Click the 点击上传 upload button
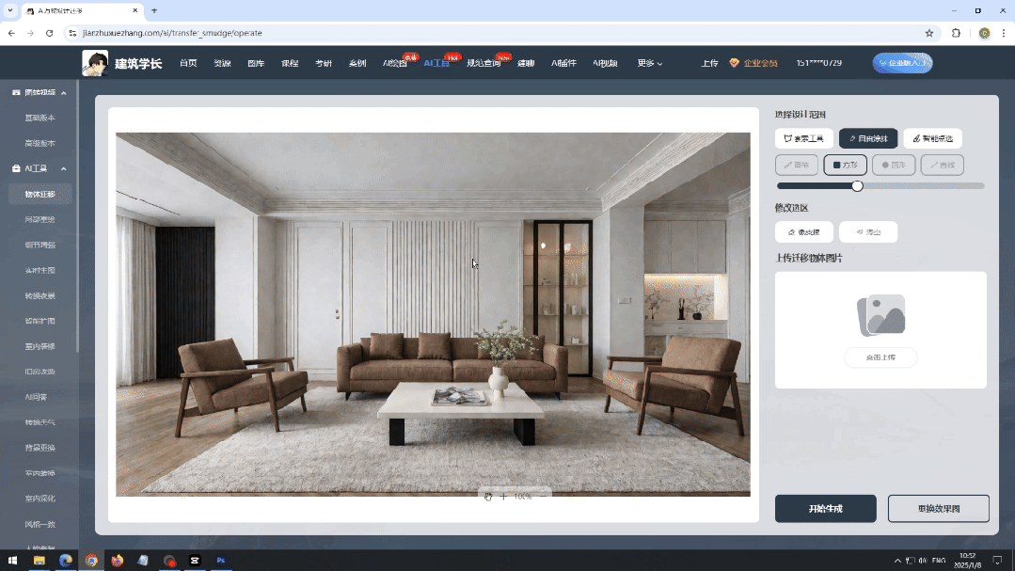This screenshot has height=571, width=1015. click(881, 357)
